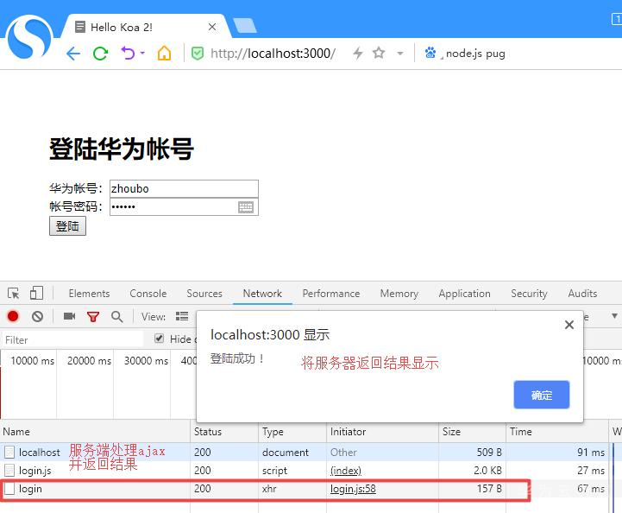Open the (index) initiator link

346,471
